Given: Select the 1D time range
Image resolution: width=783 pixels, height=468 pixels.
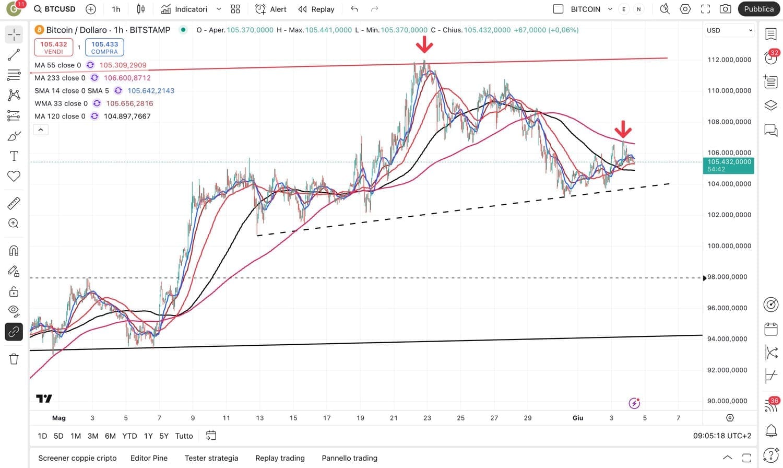Looking at the screenshot, I should pos(42,436).
